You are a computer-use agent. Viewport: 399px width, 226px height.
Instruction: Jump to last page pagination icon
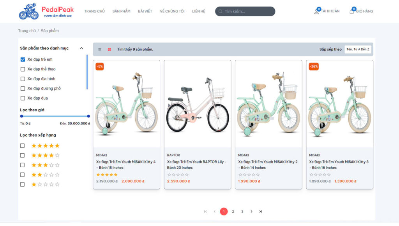[261, 212]
